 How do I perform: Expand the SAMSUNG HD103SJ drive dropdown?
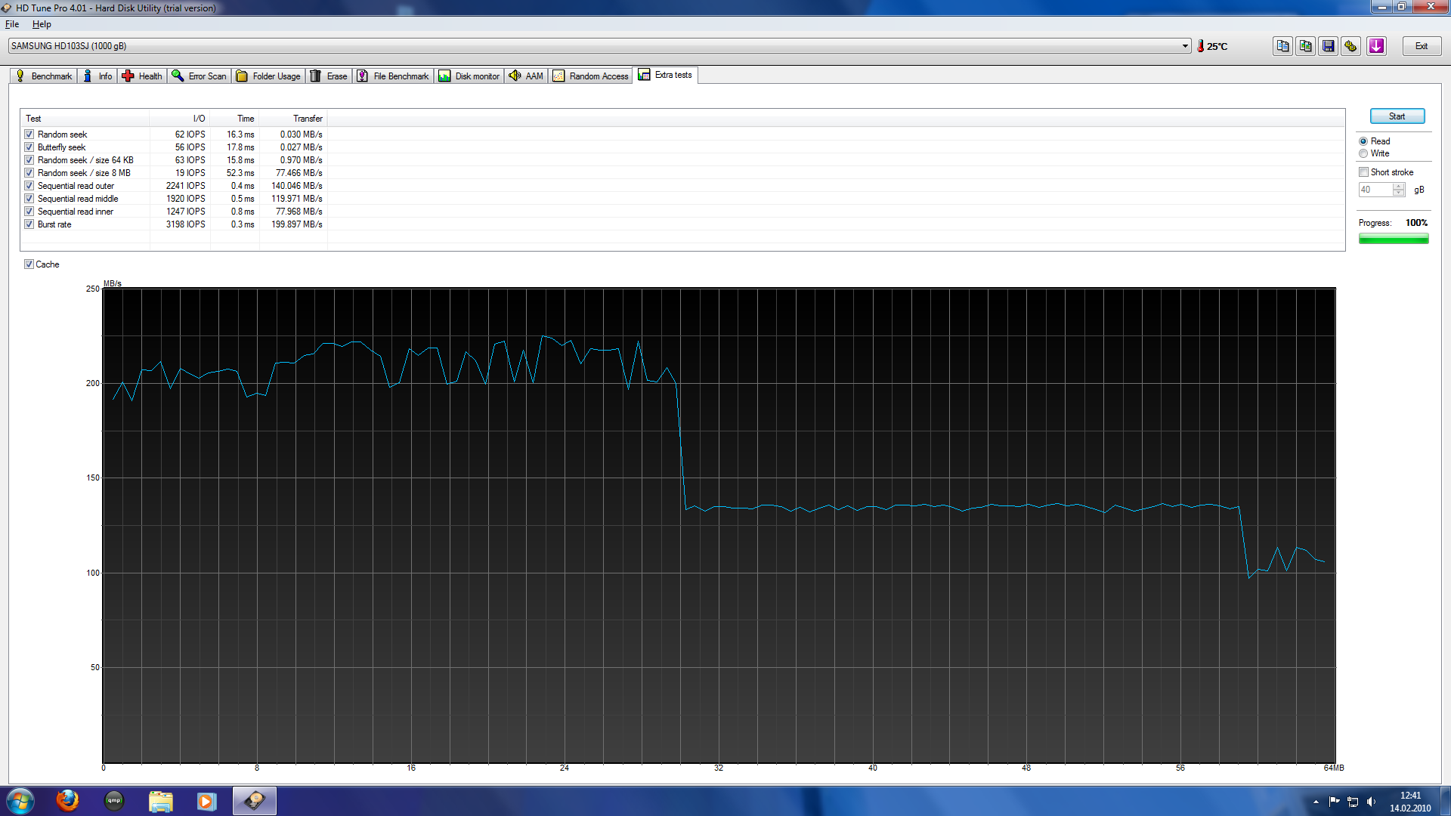1185,46
